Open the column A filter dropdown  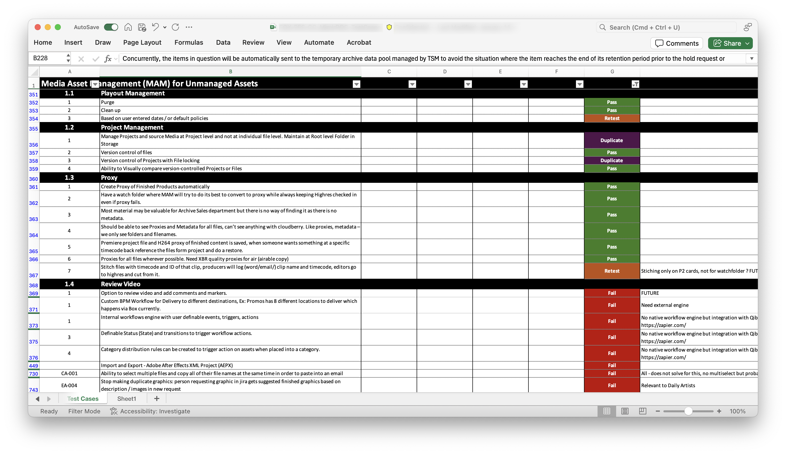point(95,84)
